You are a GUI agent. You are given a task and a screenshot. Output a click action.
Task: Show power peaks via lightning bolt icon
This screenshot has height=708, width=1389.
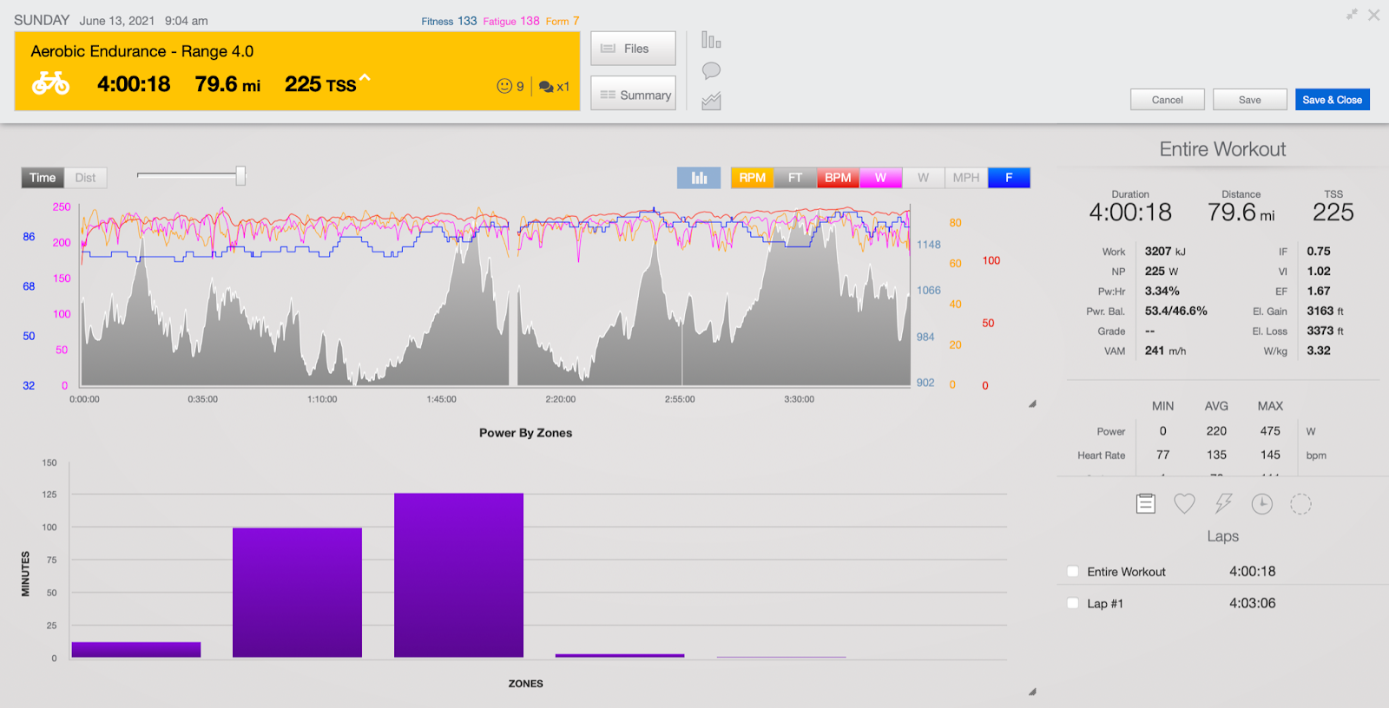tap(1223, 503)
